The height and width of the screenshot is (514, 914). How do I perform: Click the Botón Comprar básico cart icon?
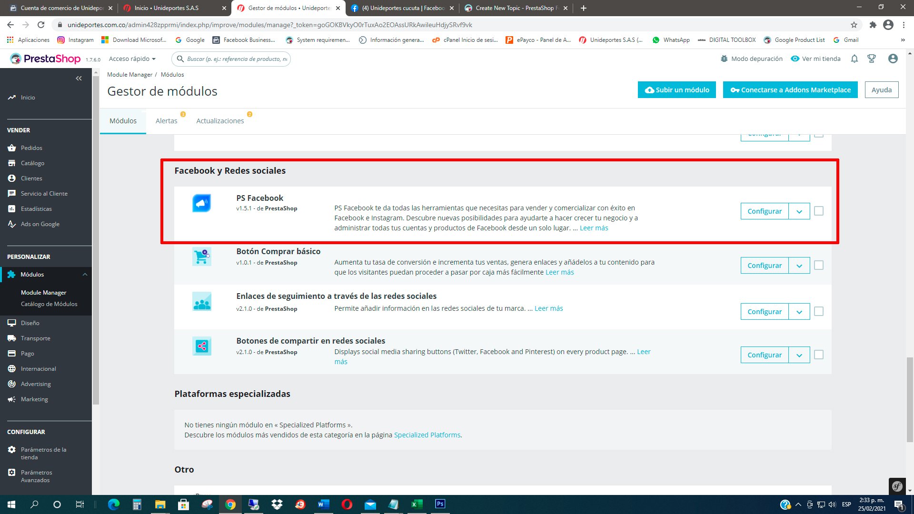[x=201, y=257]
